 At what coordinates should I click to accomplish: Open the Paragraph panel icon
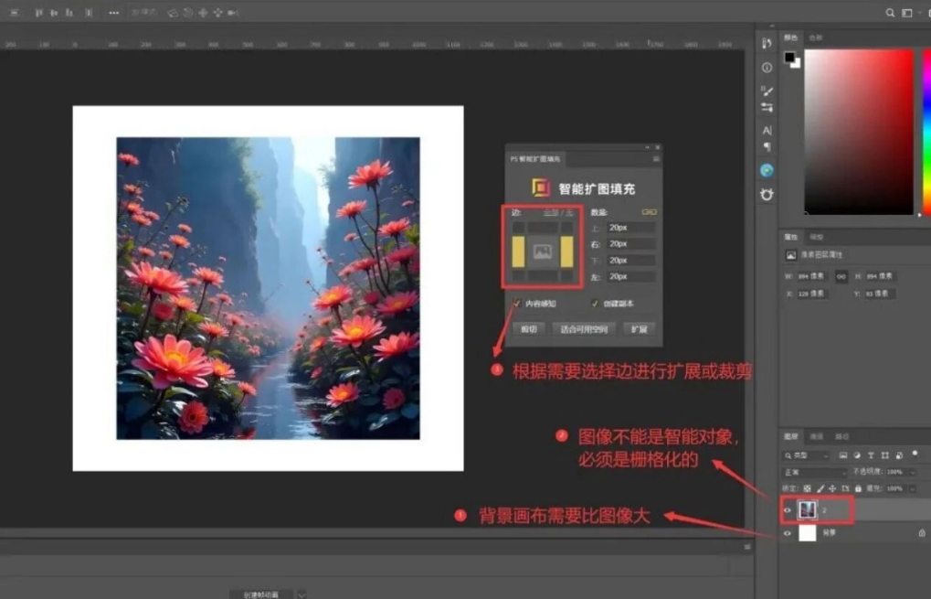[x=767, y=147]
